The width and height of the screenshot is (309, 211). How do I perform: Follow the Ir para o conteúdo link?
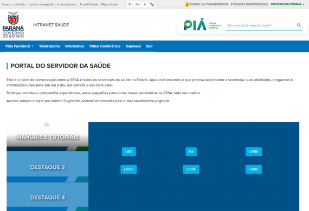(14, 4)
